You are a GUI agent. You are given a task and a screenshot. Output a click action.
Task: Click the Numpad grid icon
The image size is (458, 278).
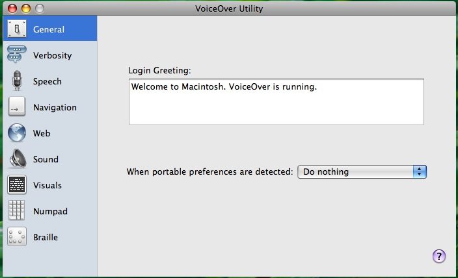[x=16, y=210]
